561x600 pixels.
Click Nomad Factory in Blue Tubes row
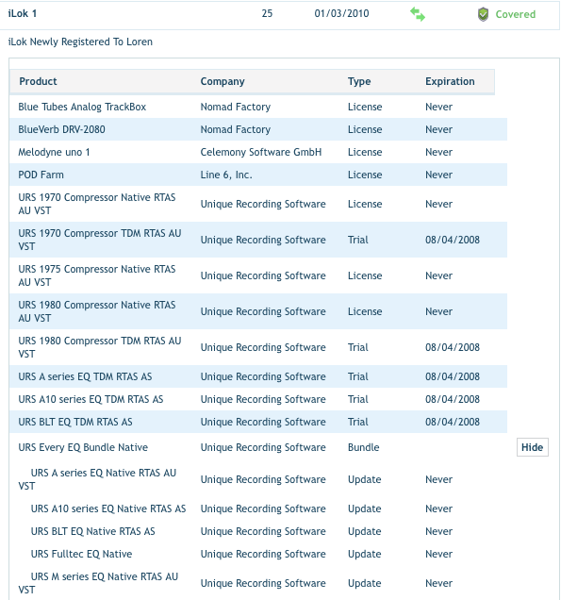coord(235,107)
